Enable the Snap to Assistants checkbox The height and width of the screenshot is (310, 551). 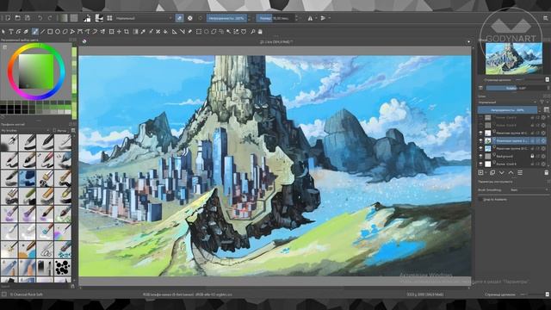coord(480,199)
